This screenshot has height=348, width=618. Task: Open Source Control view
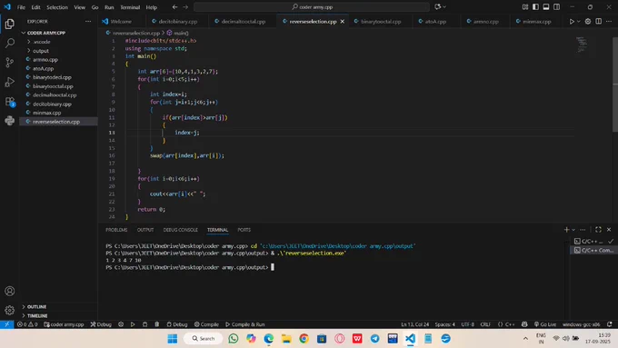click(9, 63)
